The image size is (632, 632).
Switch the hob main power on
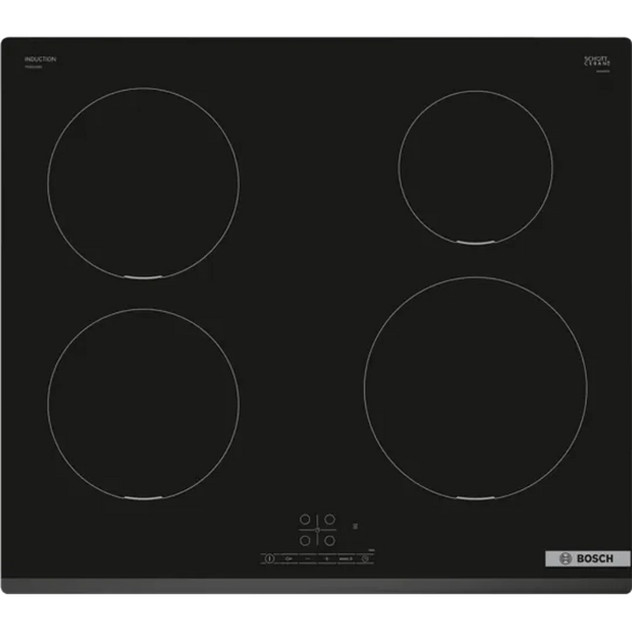coord(269,558)
